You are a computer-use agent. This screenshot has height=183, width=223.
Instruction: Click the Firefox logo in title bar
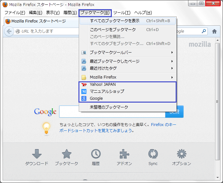[5, 4]
